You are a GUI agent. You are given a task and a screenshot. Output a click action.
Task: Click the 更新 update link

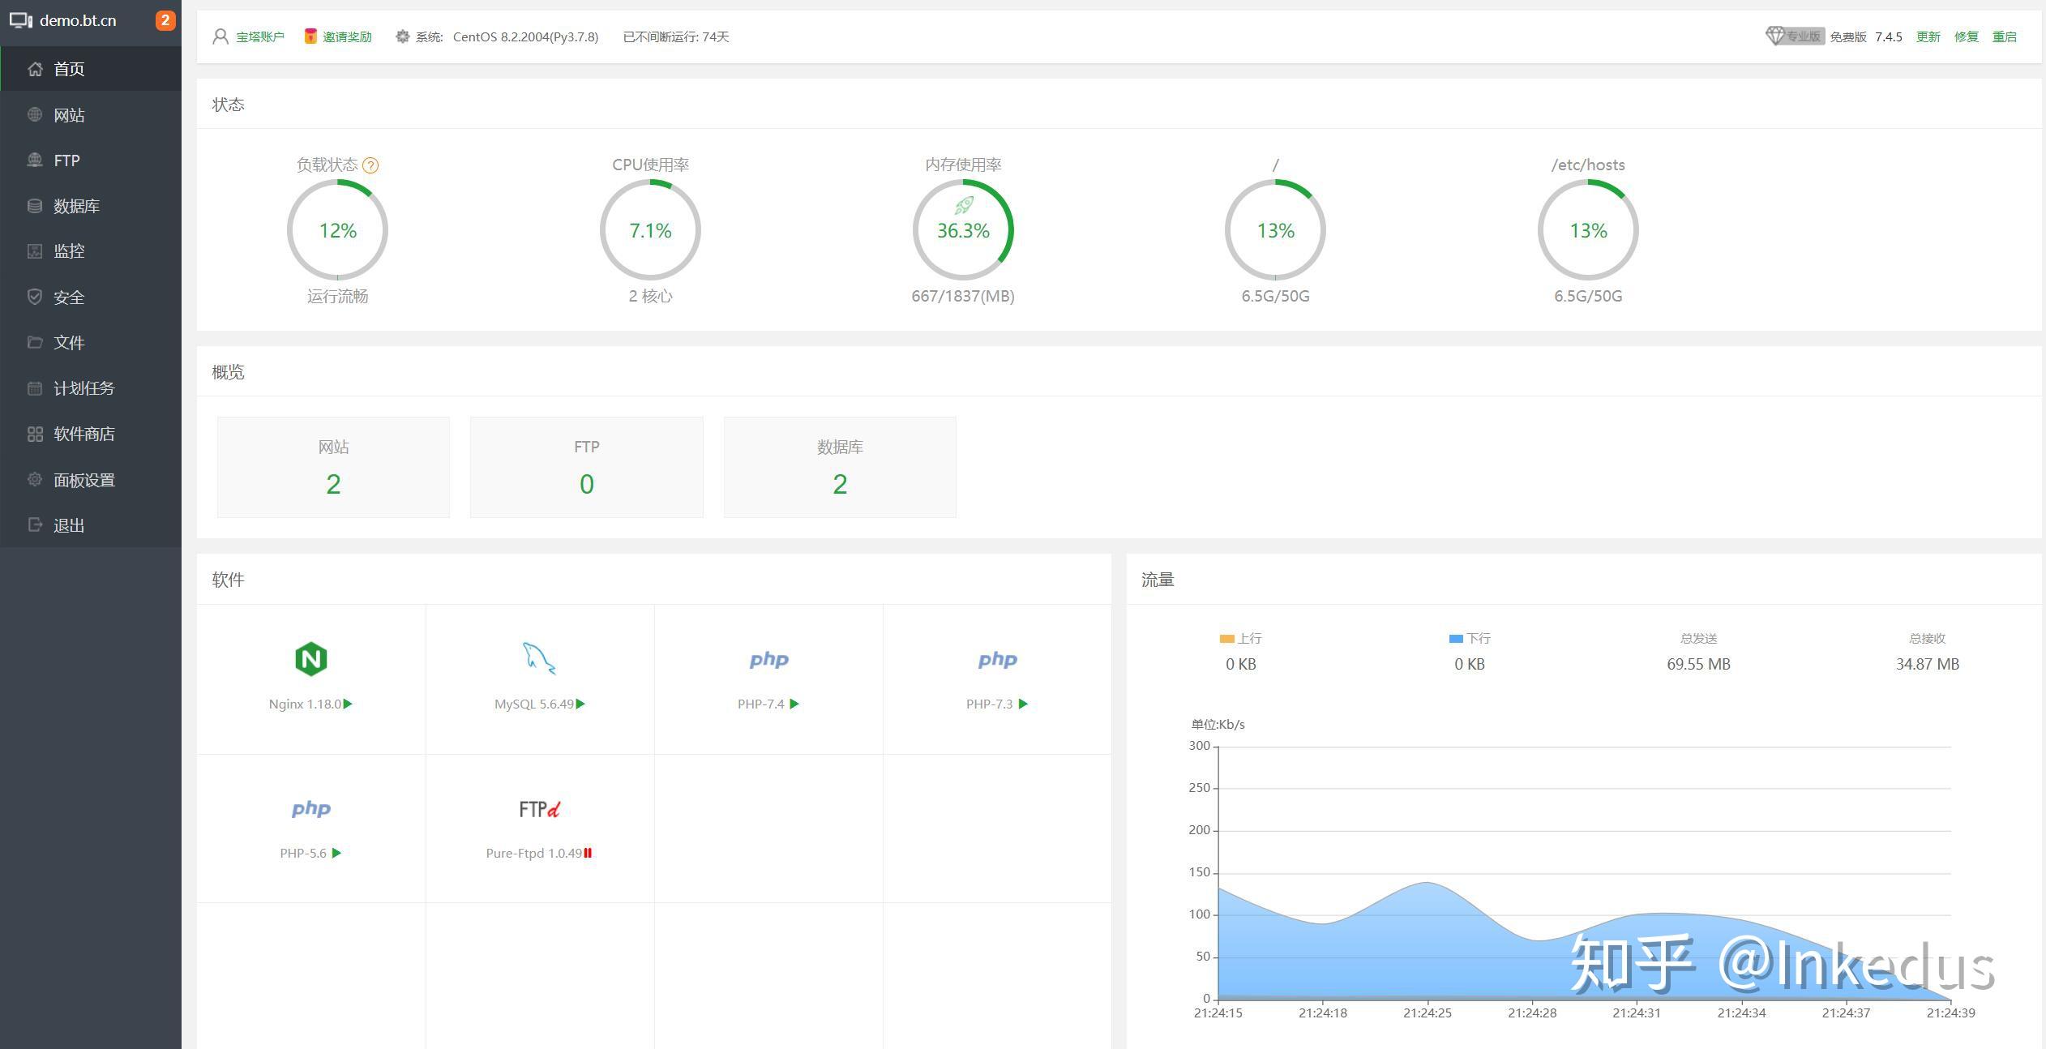tap(1928, 36)
